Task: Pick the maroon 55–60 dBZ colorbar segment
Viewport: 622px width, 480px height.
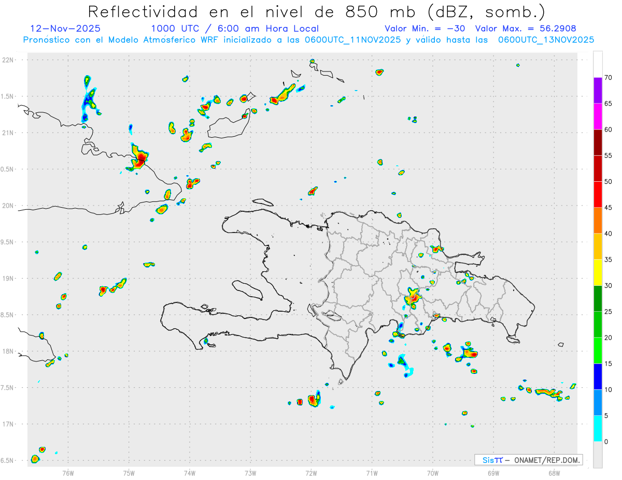Action: point(598,142)
